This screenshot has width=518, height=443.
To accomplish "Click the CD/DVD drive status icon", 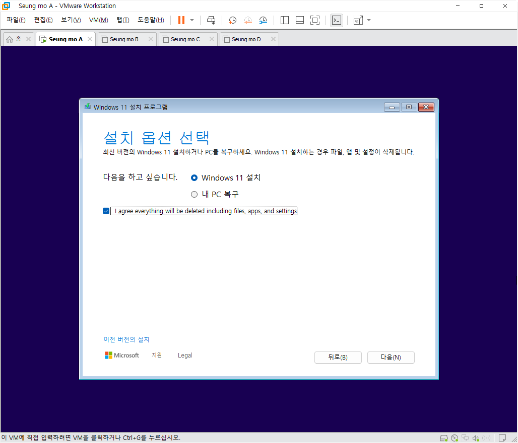I will [x=455, y=438].
